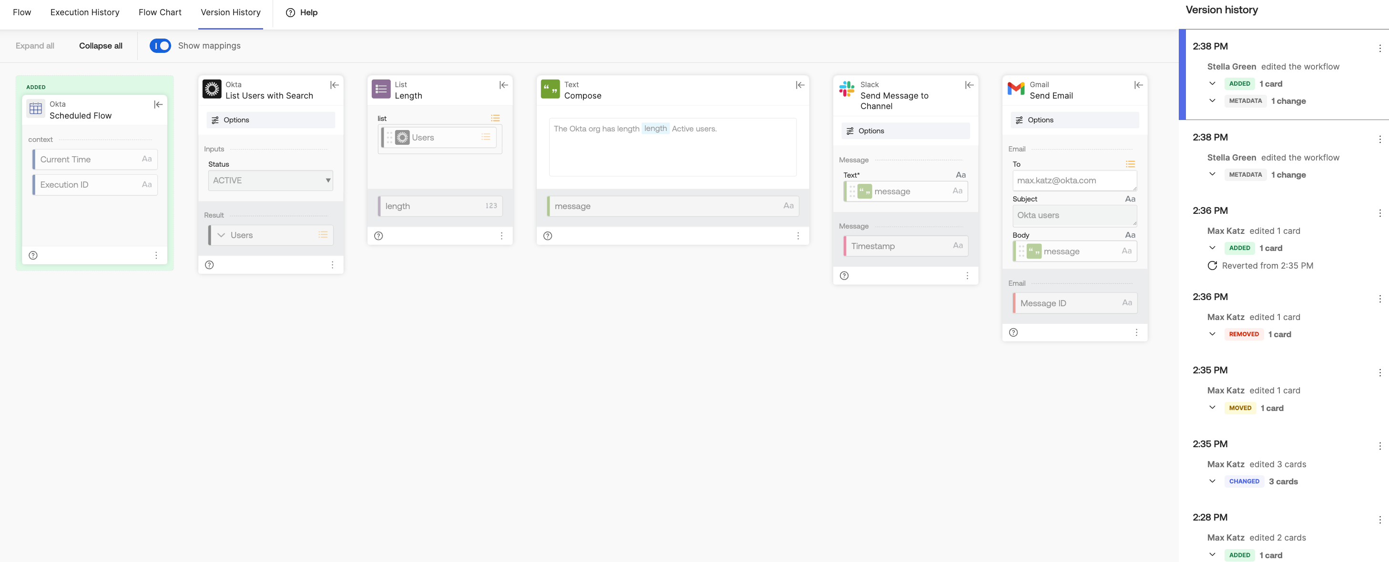
Task: Click the list-type icon on the Users result field
Action: [x=323, y=235]
